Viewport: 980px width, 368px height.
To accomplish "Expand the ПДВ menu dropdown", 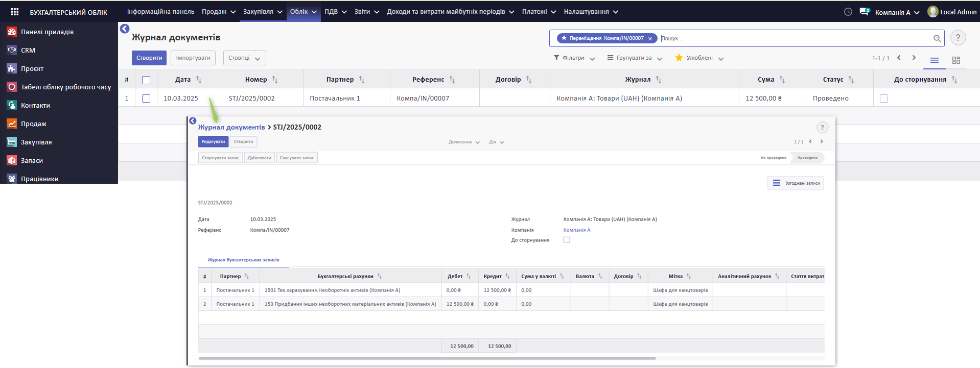I will click(336, 11).
